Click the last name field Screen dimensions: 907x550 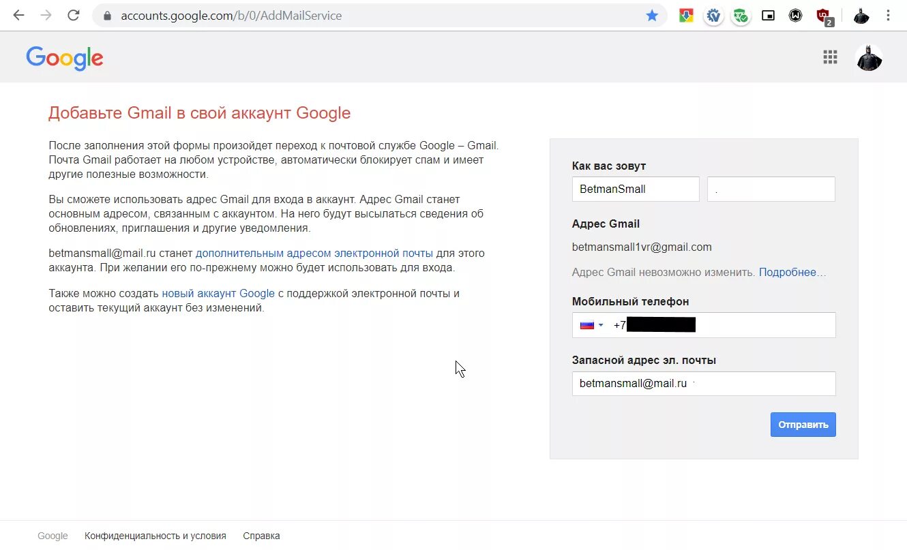click(x=771, y=189)
